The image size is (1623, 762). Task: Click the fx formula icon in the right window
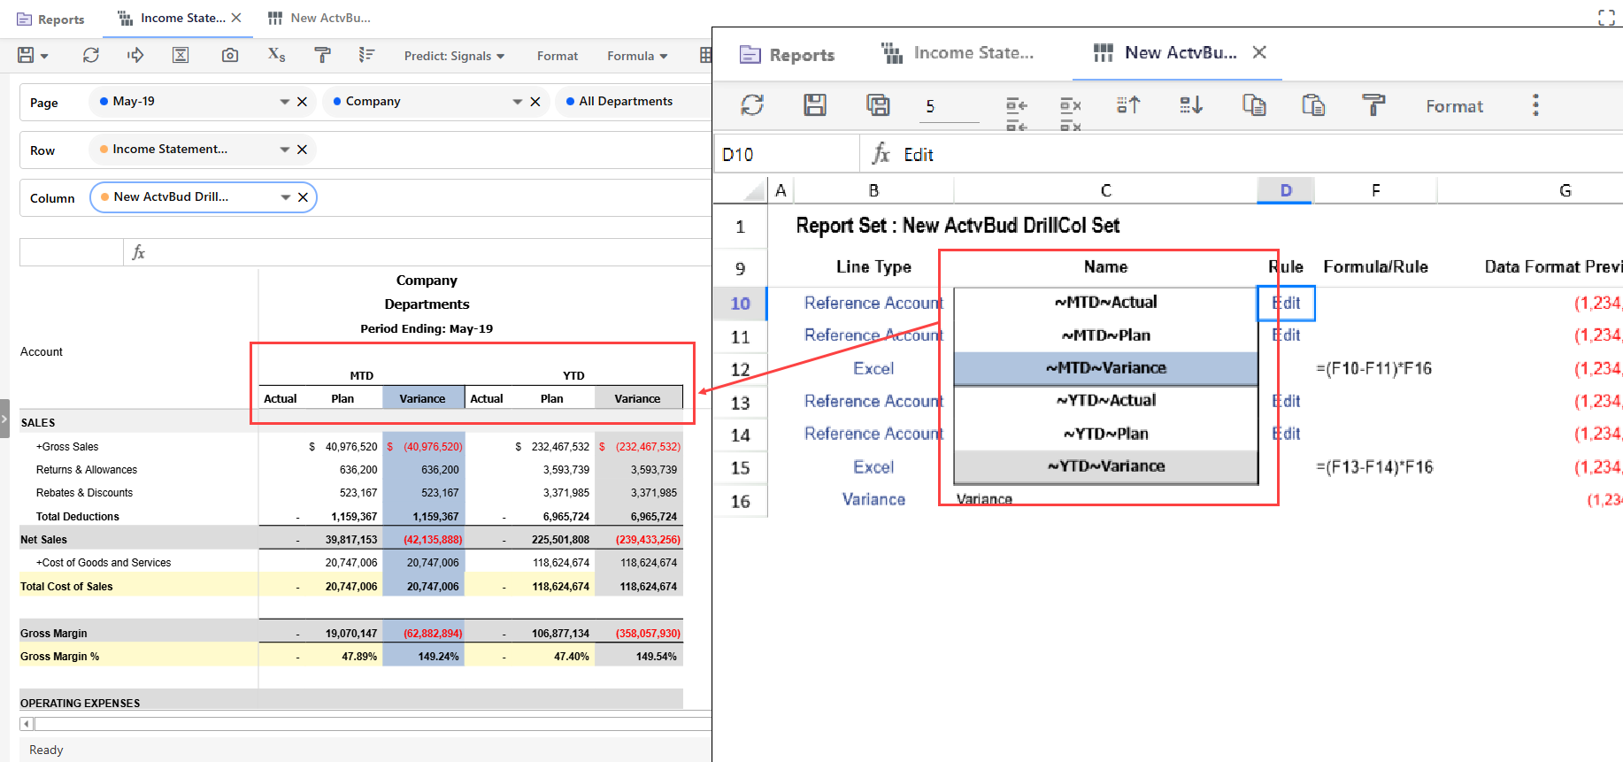coord(881,154)
